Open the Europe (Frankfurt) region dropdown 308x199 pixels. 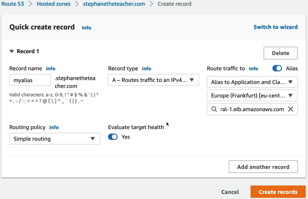point(252,96)
